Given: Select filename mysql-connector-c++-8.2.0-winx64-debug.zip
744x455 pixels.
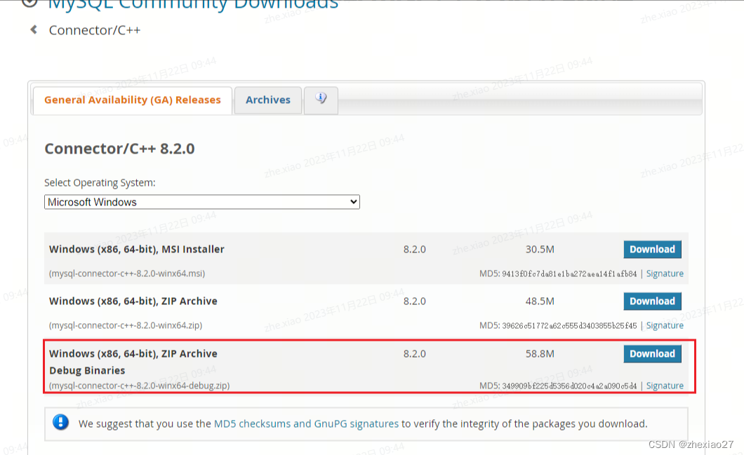Looking at the screenshot, I should [x=140, y=386].
